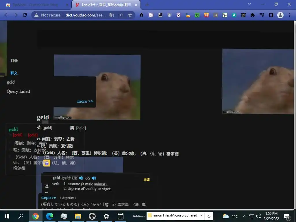296x222 pixels.
Task: Open the 'typo' extension icon
Action: tap(225, 15)
